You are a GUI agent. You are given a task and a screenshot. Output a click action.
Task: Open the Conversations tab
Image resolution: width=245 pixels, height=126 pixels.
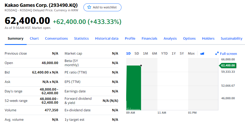(56, 39)
